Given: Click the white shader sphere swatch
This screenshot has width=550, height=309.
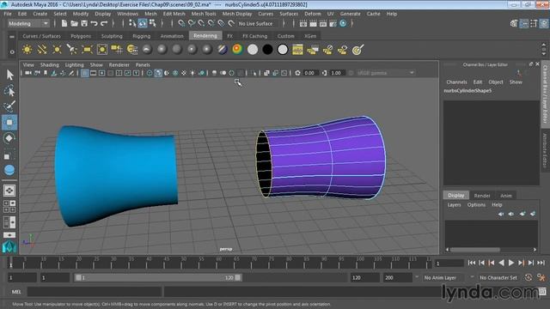Looking at the screenshot, I should pos(253,50).
